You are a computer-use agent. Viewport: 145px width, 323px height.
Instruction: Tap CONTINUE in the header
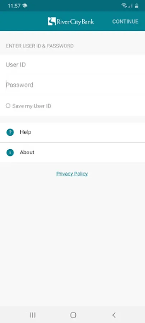click(x=125, y=22)
